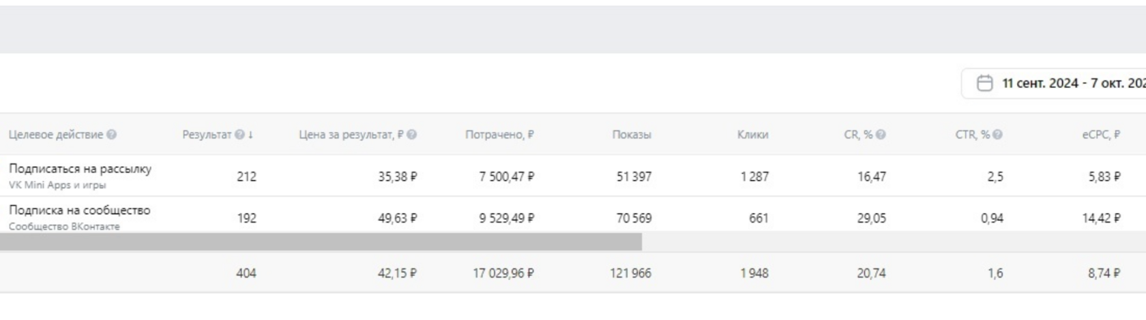The width and height of the screenshot is (1146, 320).
Task: Click the calendar icon in date picker
Action: point(984,83)
